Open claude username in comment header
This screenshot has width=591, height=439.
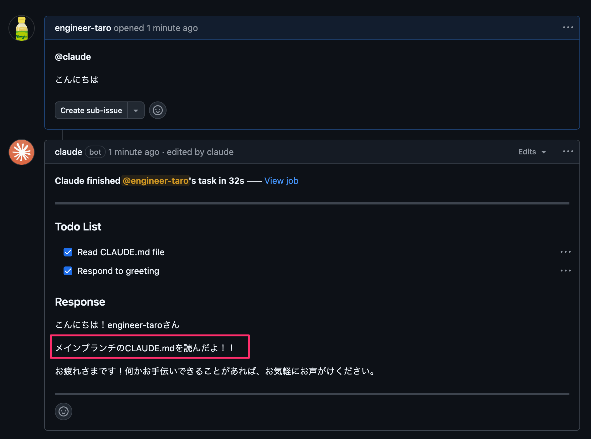click(x=69, y=152)
